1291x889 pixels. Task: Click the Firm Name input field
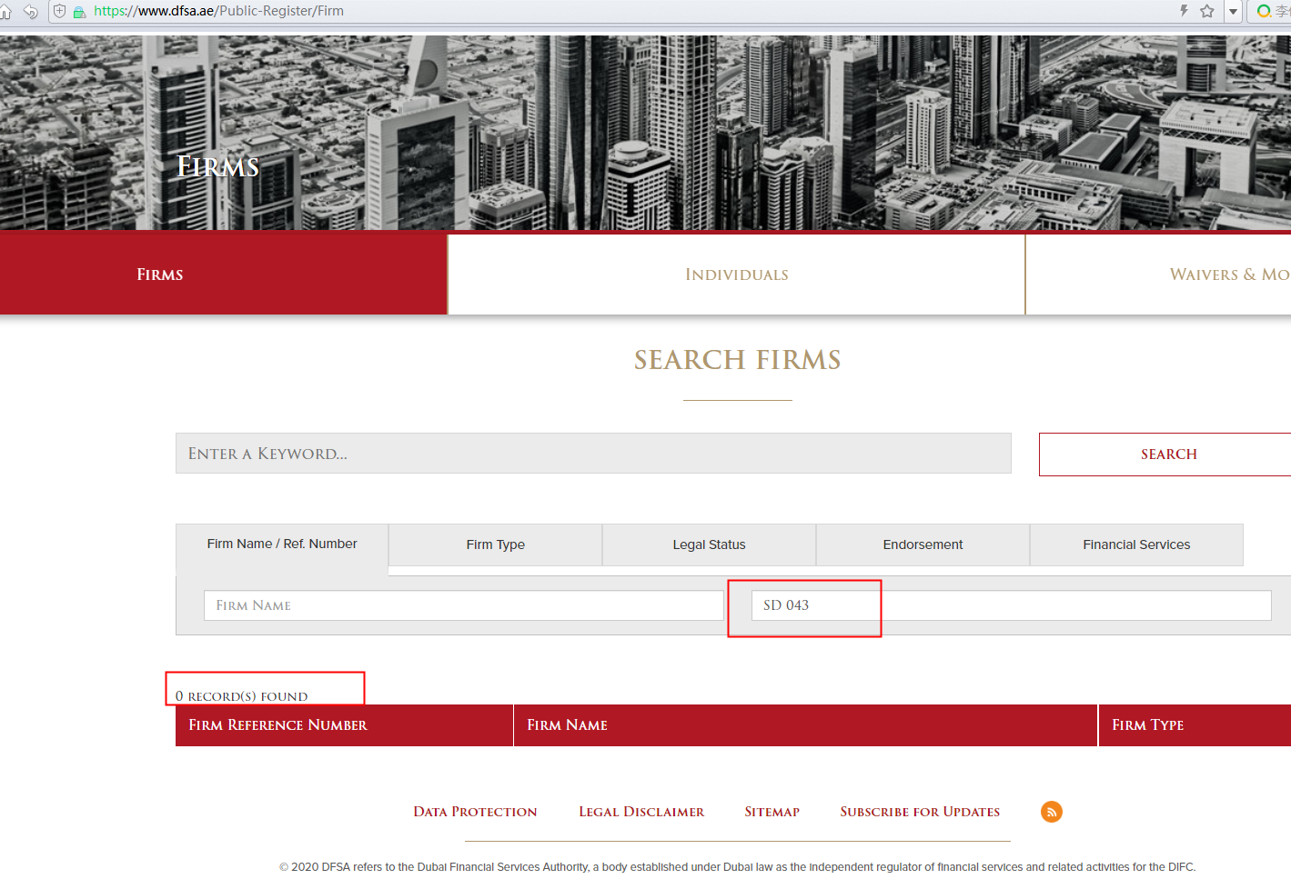tap(464, 605)
